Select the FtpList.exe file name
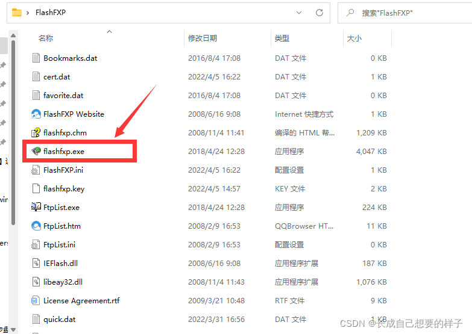Image resolution: width=472 pixels, height=334 pixels. 61,207
